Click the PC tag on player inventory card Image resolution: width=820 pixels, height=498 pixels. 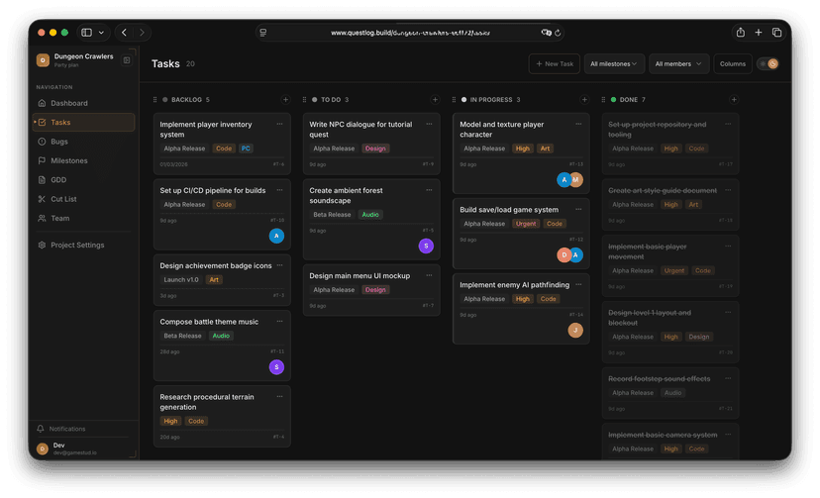[246, 149]
